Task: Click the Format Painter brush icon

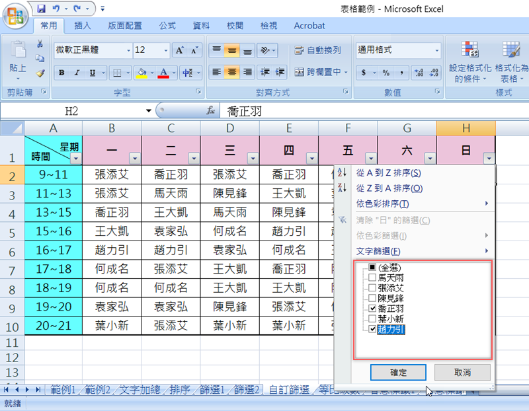Action: pos(40,73)
